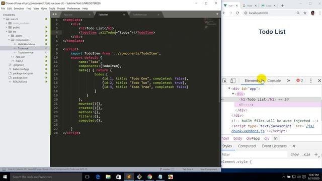322x181 pixels.
Task: Open Google Chrome from the taskbar
Action: click(x=149, y=176)
